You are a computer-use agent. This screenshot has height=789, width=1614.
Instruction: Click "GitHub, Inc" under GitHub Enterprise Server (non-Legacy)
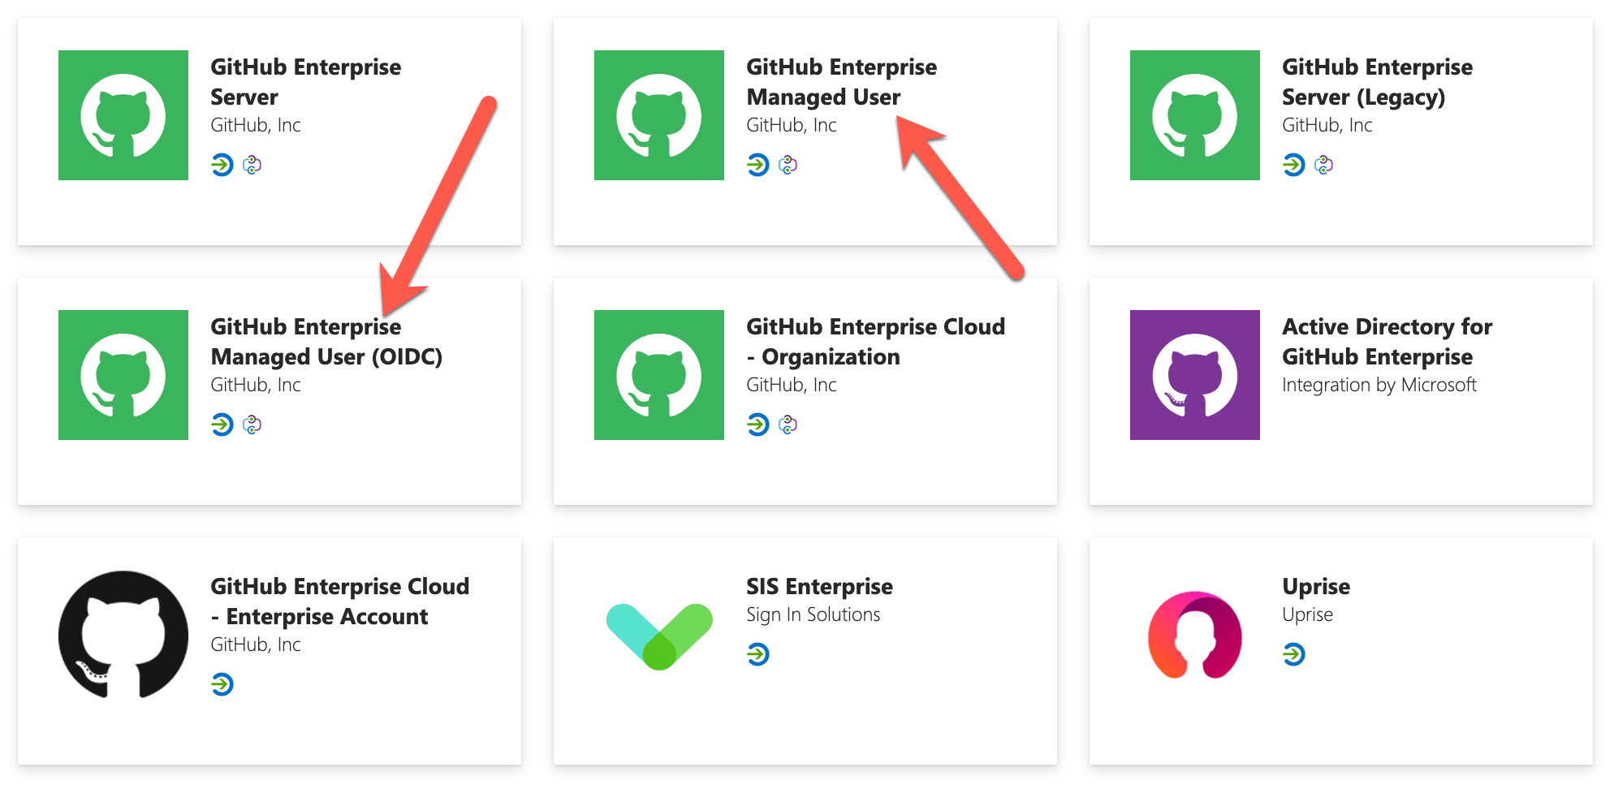coord(256,125)
